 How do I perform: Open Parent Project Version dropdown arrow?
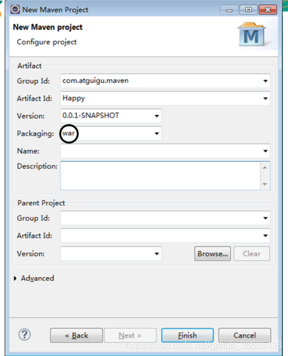click(157, 253)
